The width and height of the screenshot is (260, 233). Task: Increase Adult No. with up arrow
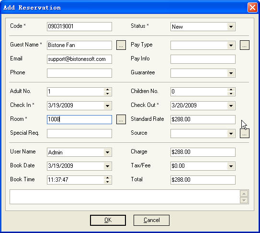(107, 90)
